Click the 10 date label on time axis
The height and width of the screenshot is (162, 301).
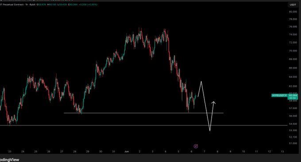(243, 151)
